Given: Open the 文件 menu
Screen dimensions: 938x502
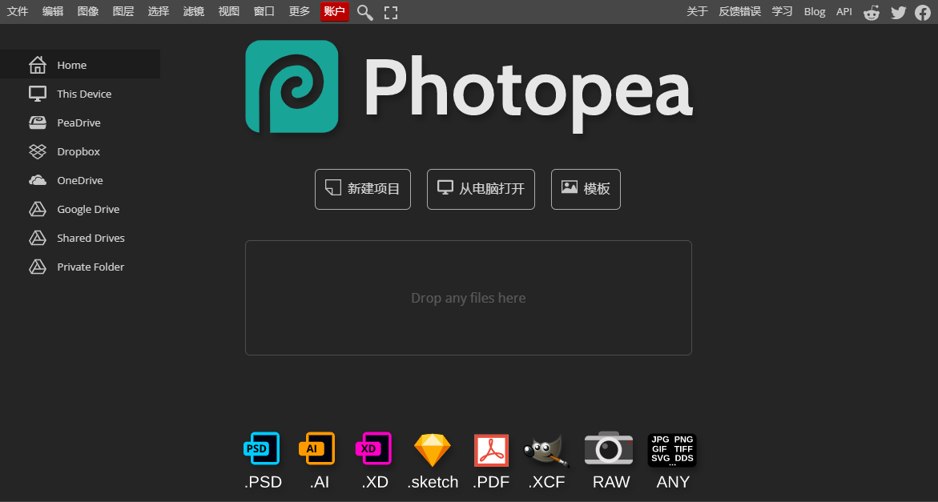Looking at the screenshot, I should point(18,11).
